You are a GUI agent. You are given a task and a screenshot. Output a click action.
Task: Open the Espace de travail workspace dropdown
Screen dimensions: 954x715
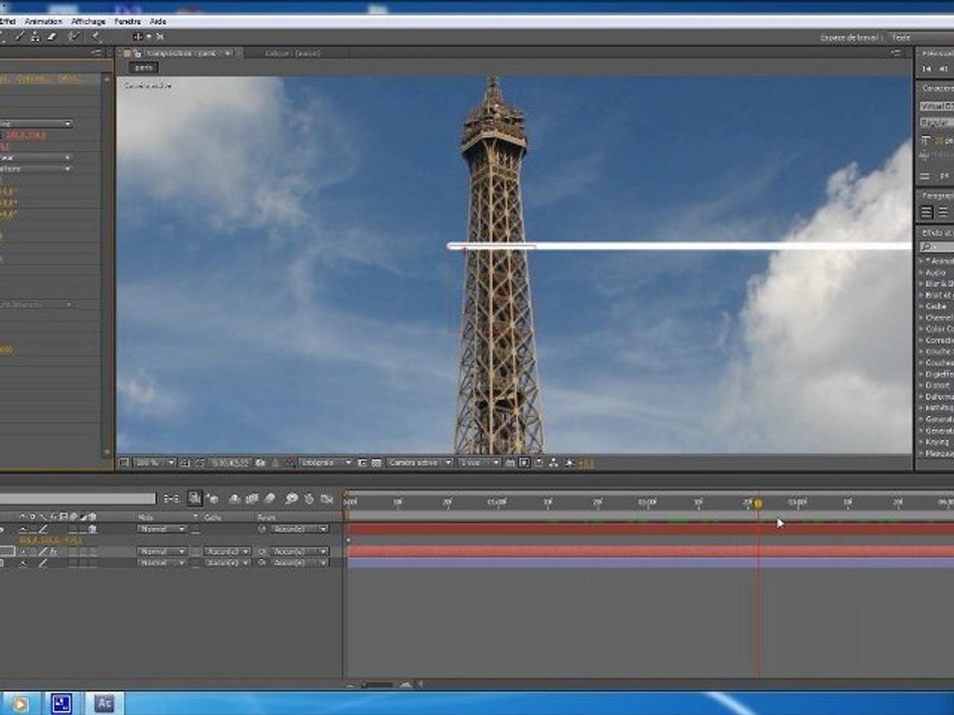pos(922,38)
